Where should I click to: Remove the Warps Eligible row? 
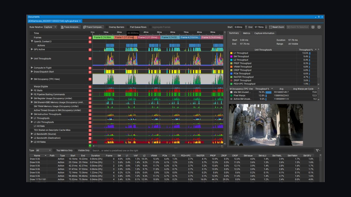90,87
